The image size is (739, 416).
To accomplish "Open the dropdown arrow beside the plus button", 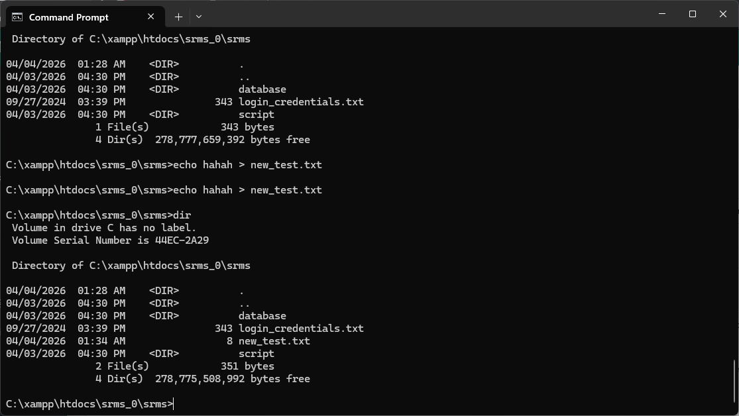I will coord(198,17).
